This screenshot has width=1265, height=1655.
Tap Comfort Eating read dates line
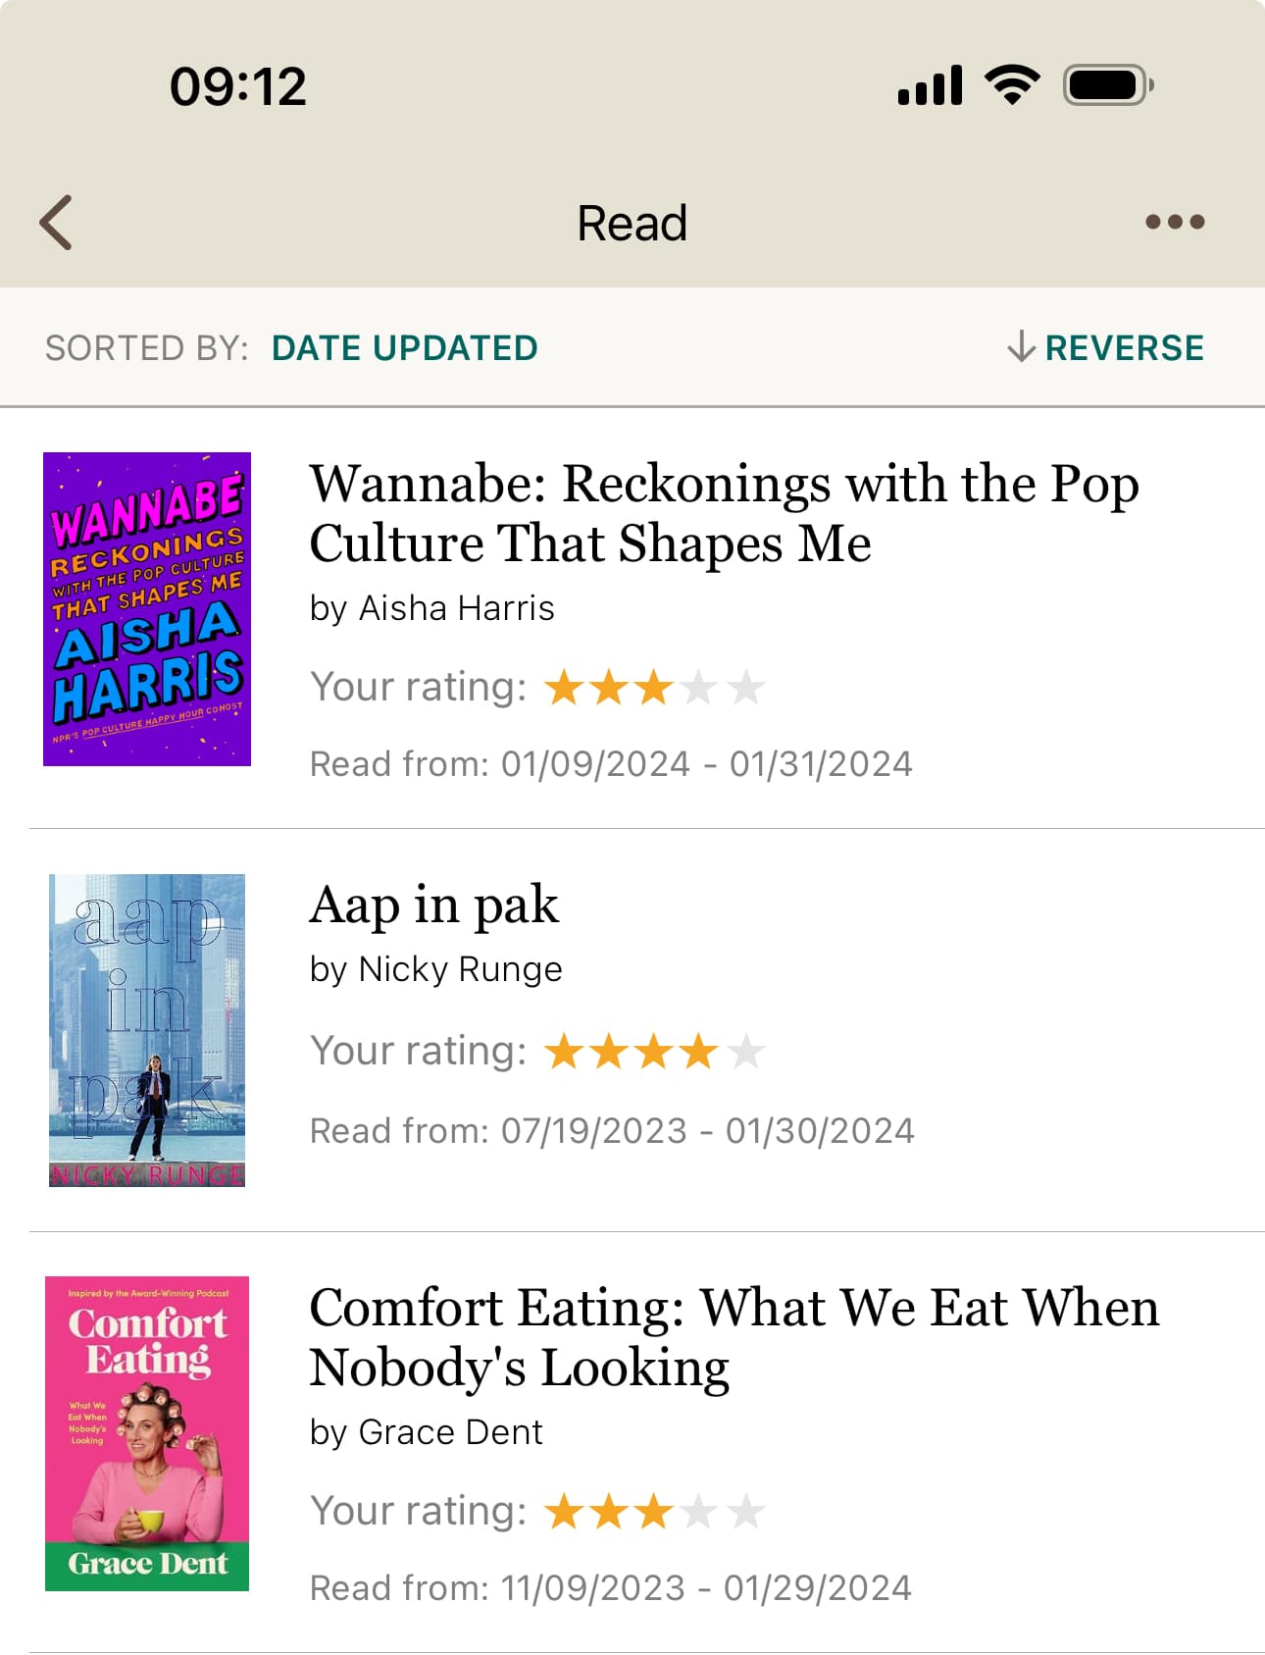point(611,1588)
